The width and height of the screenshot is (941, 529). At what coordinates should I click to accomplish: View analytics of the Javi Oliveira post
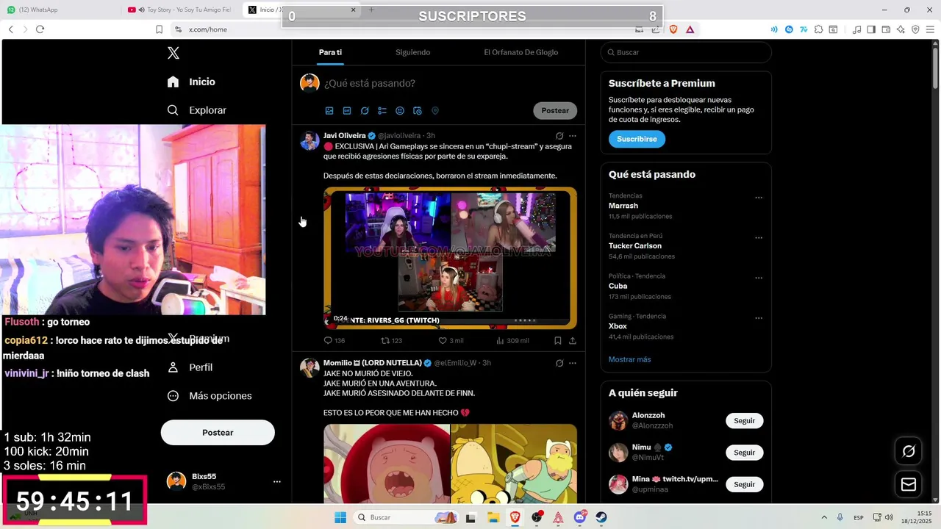[512, 341]
